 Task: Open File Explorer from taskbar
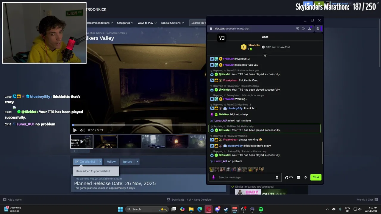tap(191, 209)
